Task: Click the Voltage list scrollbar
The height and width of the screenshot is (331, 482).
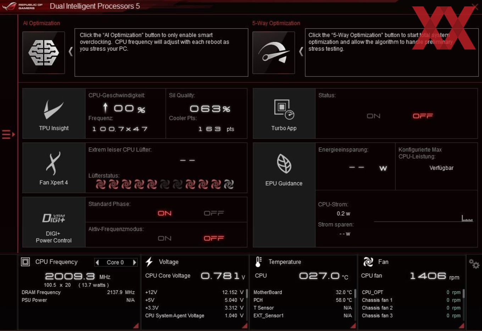Action: tap(246, 294)
